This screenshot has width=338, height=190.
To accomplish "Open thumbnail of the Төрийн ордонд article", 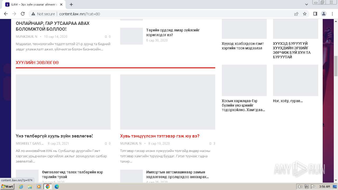I will [x=132, y=36].
